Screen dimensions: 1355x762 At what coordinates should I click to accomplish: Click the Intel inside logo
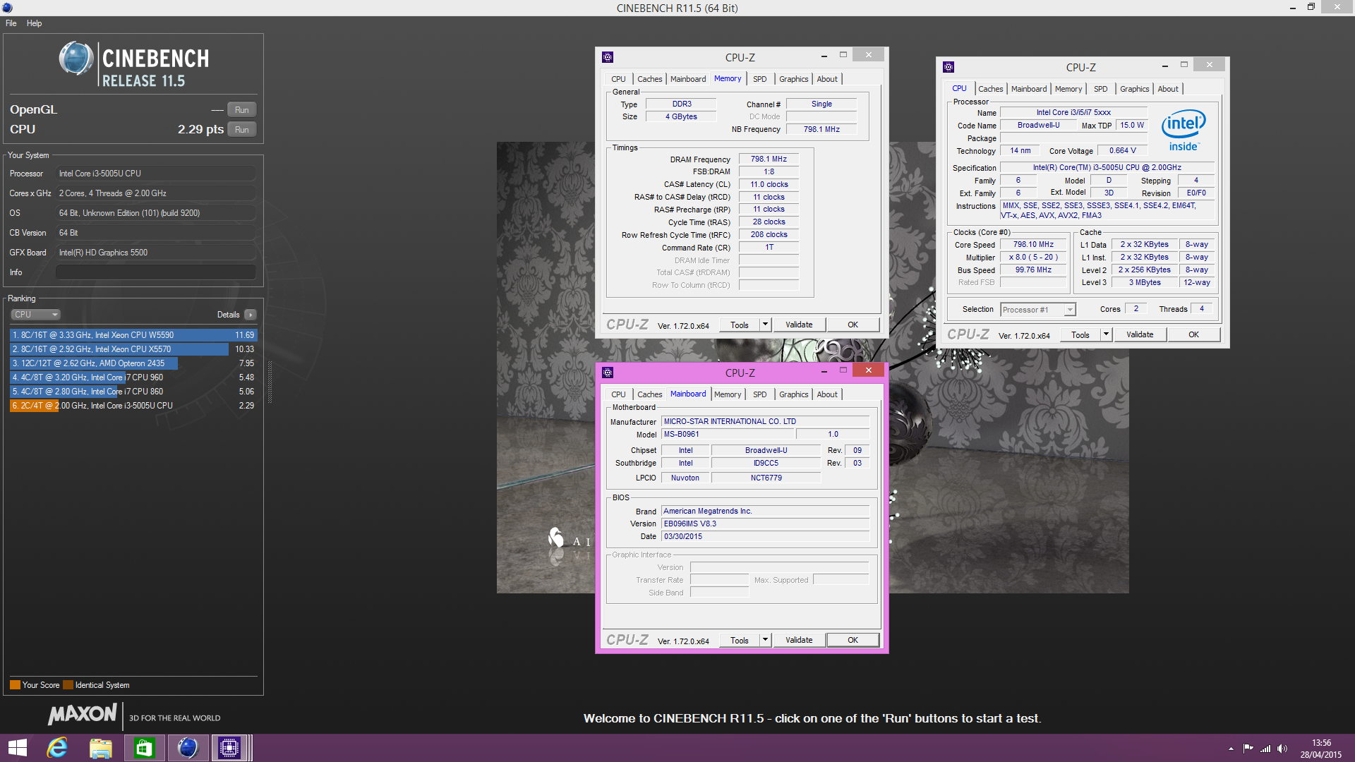tap(1184, 131)
